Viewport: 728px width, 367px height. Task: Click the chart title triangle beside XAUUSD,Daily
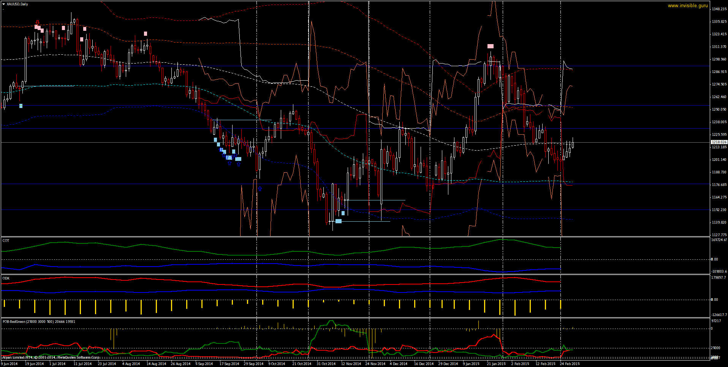[4, 4]
